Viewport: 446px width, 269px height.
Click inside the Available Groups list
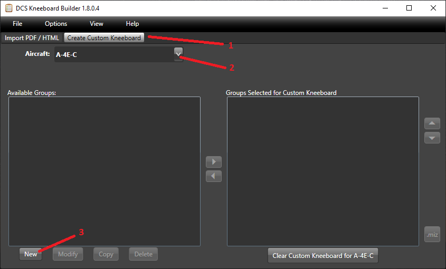tap(105, 171)
